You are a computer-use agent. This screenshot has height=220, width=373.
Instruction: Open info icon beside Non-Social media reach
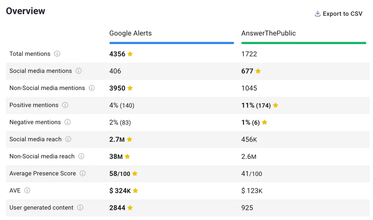(x=82, y=156)
